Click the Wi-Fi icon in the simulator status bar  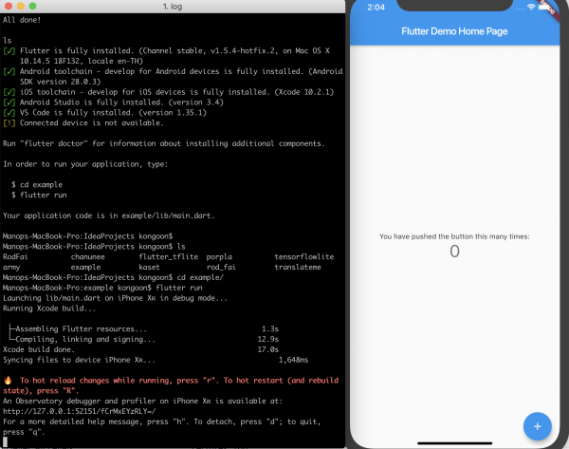pos(531,7)
